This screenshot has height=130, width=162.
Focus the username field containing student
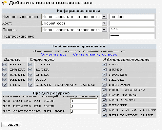tap(132, 17)
